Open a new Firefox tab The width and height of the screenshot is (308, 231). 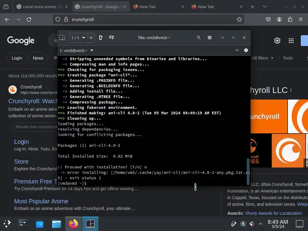pyautogui.click(x=252, y=7)
